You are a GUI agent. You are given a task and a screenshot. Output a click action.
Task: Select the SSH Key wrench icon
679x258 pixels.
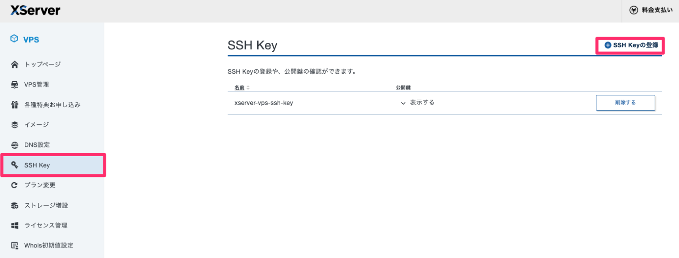point(15,165)
